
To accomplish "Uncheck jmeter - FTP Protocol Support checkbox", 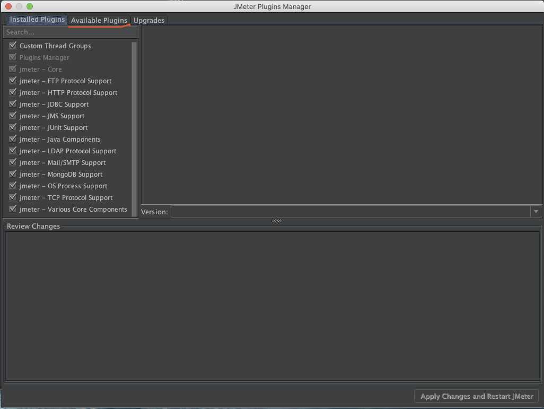I will (x=13, y=80).
